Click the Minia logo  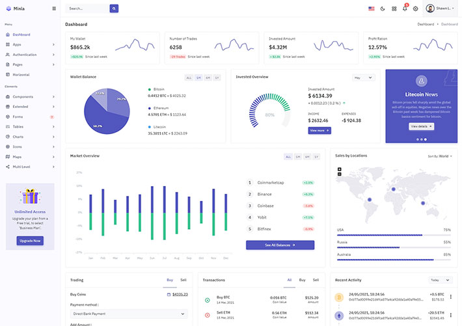(x=15, y=8)
